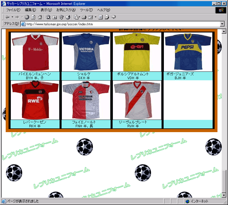Click the アドレス(D) label

[11, 24]
